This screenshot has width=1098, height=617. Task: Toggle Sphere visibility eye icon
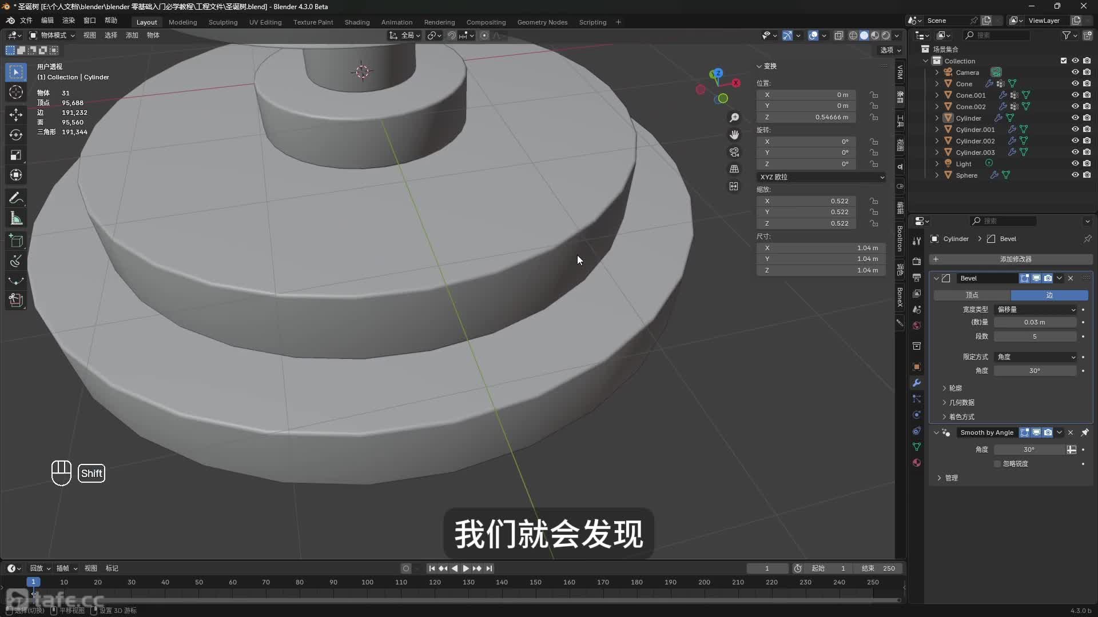1075,175
